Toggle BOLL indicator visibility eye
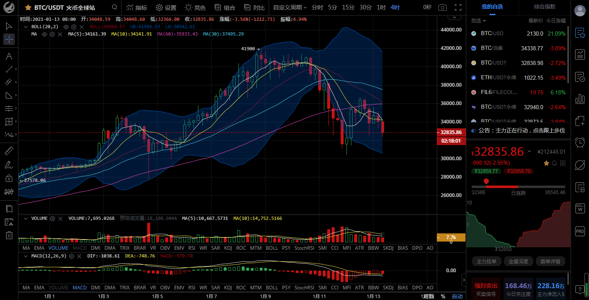Image resolution: width=589 pixels, height=300 pixels. [x=66, y=27]
